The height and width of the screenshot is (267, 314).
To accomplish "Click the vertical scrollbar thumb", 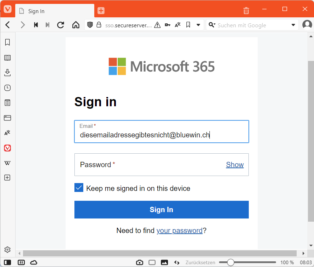I will pos(311,141).
